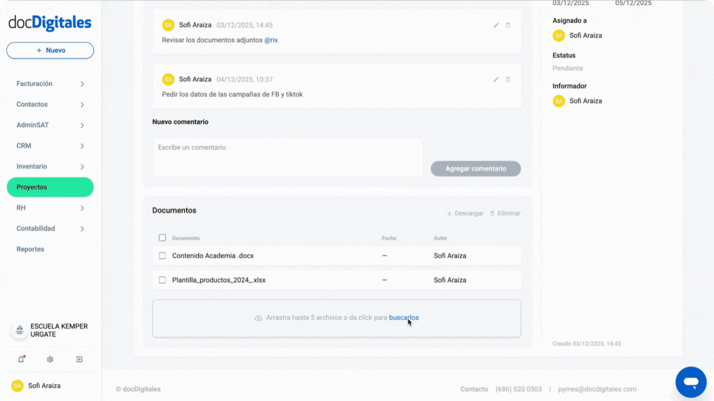
Task: Edit the first Sofi Araiza comment with pencil icon
Action: tap(496, 25)
